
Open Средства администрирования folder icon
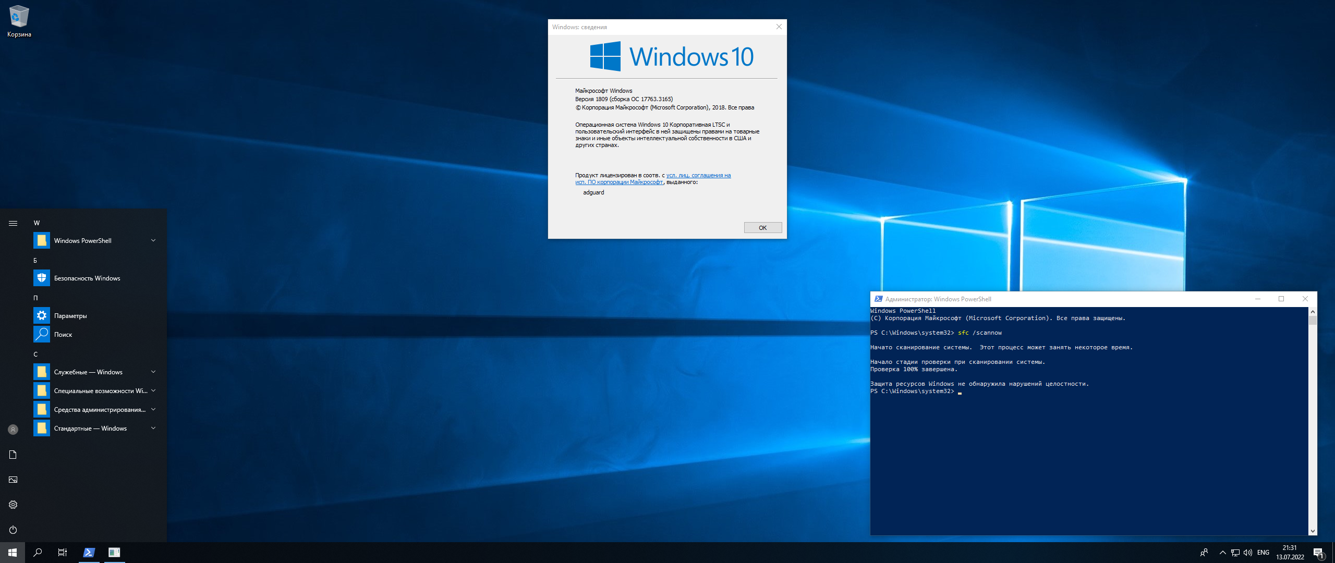(x=42, y=409)
